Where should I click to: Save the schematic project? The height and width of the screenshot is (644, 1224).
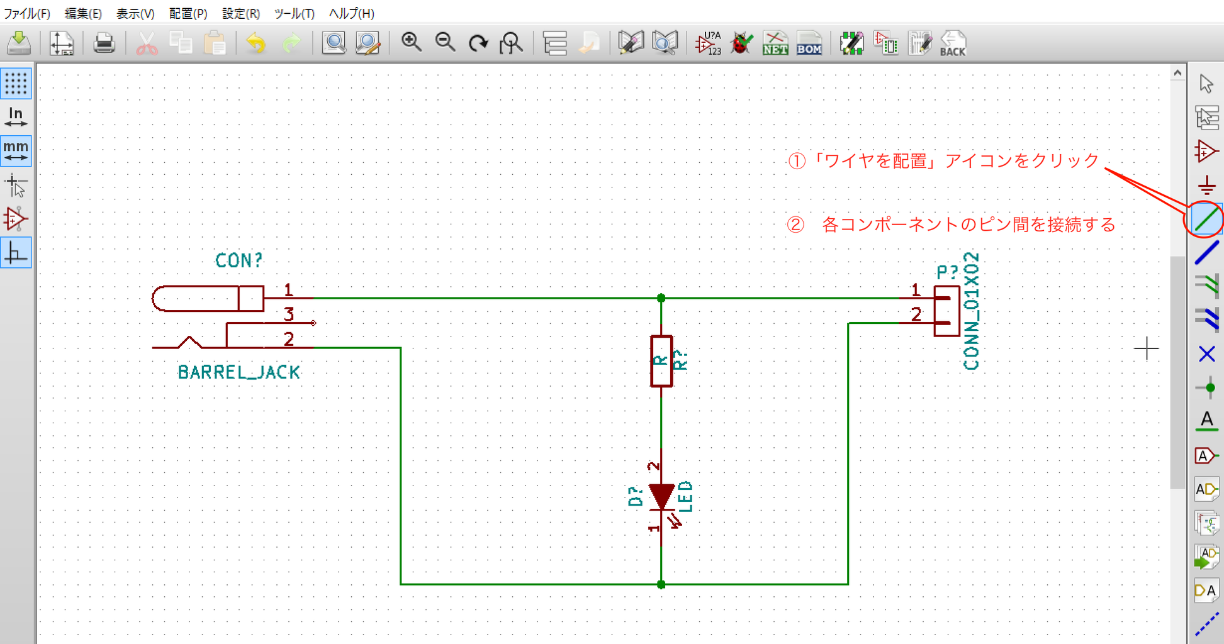click(x=19, y=43)
